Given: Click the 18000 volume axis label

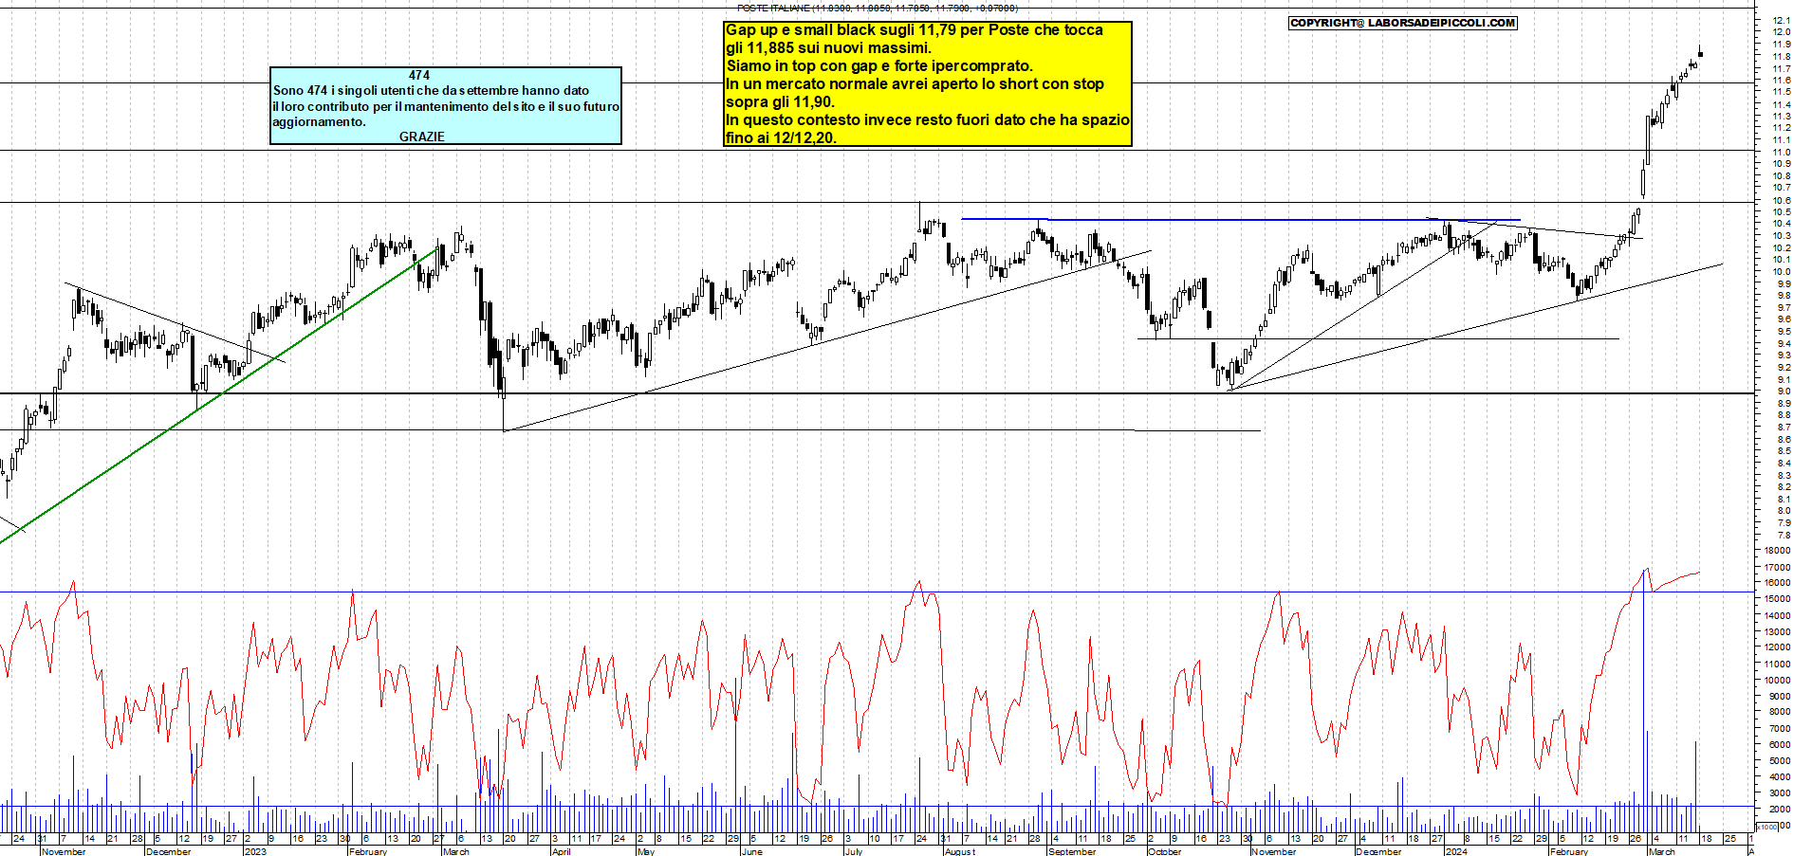Looking at the screenshot, I should pos(1776,551).
